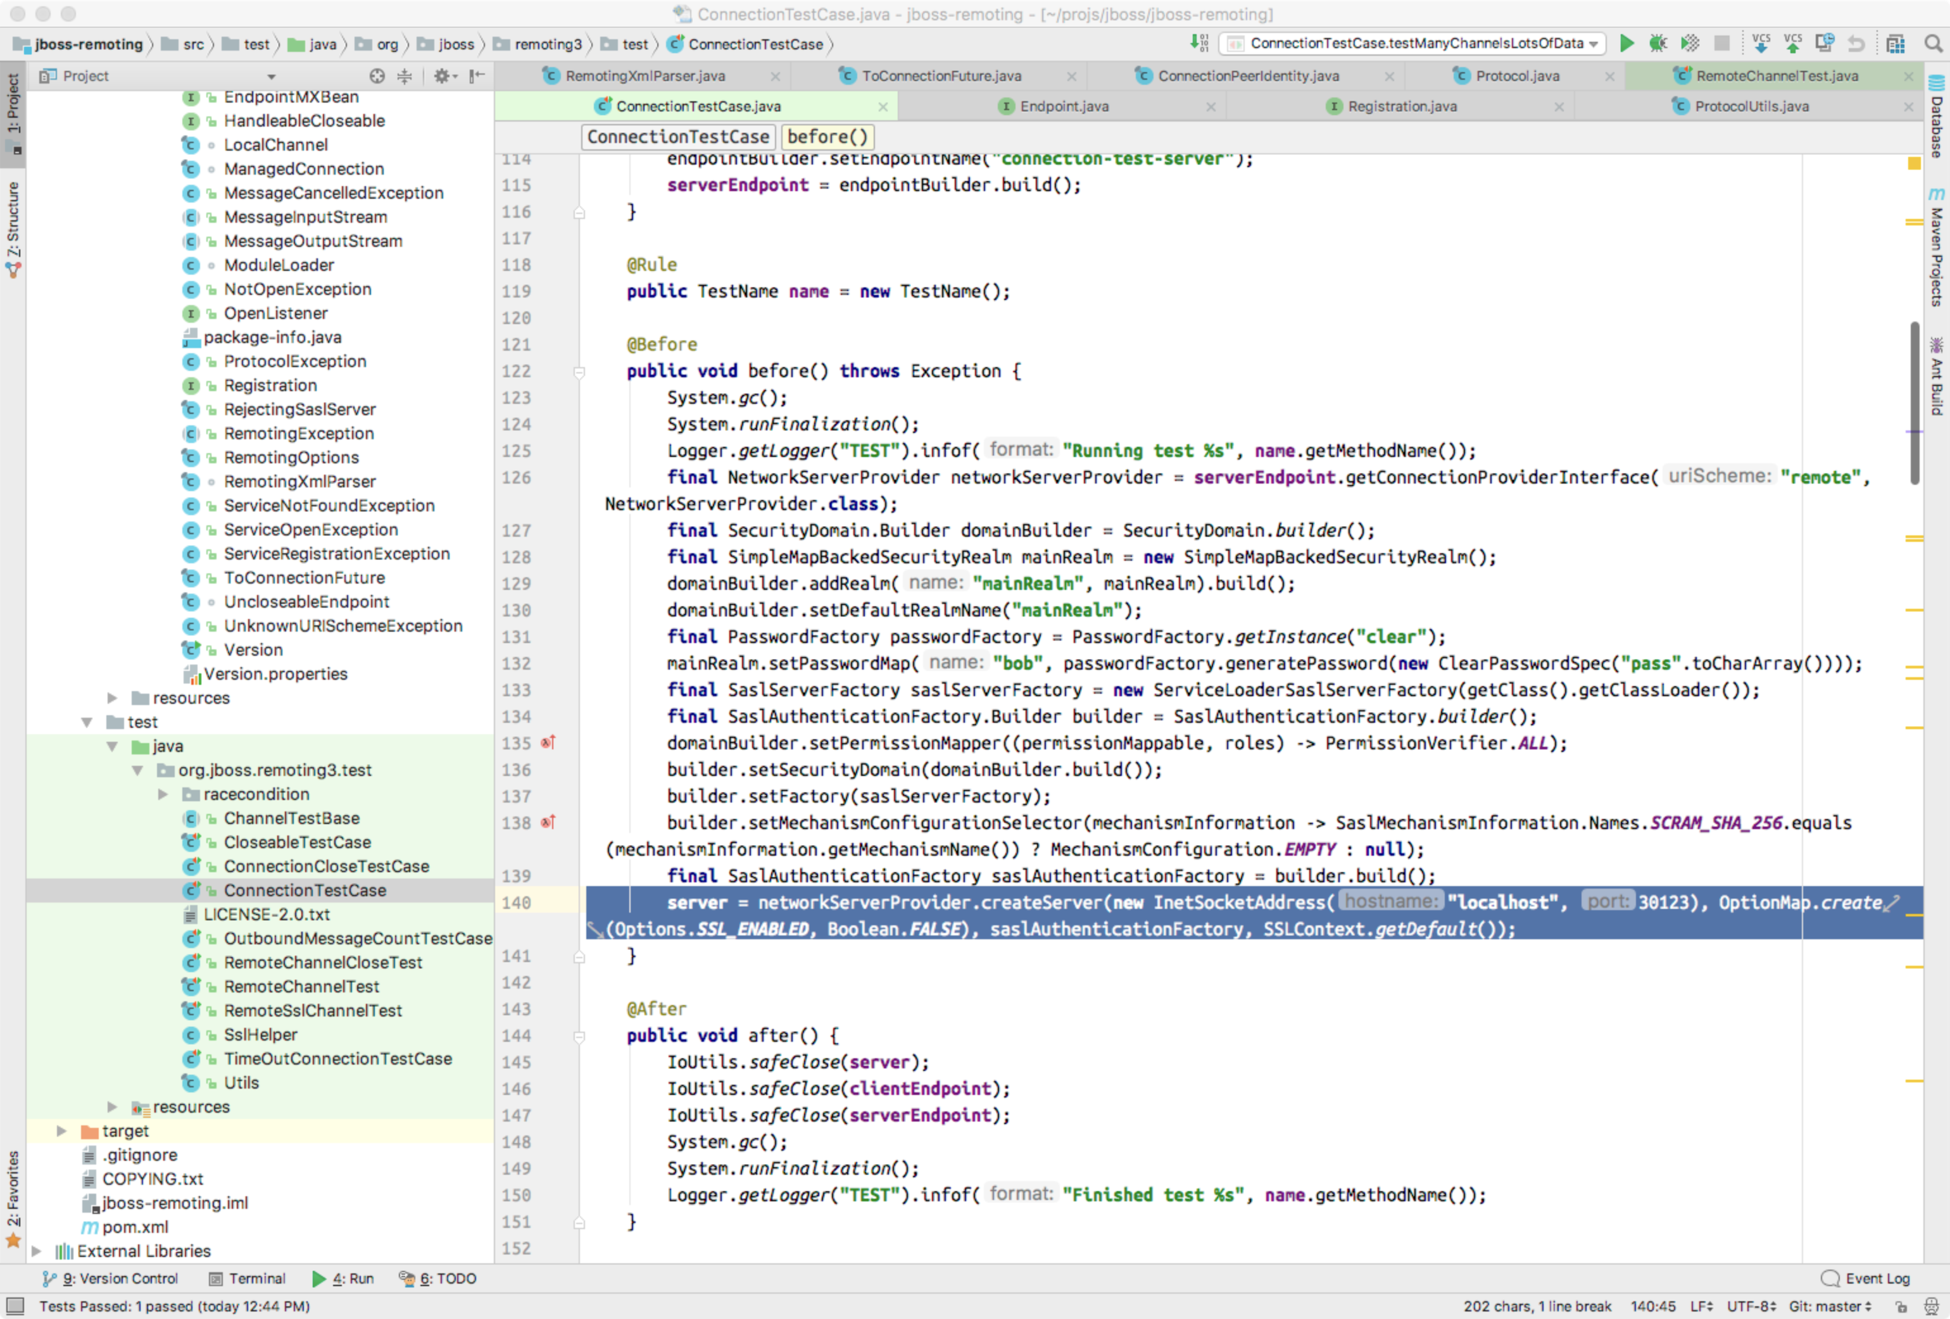This screenshot has height=1319, width=1950.
Task: Switch to the Endpoint.java tab
Action: tap(1063, 106)
